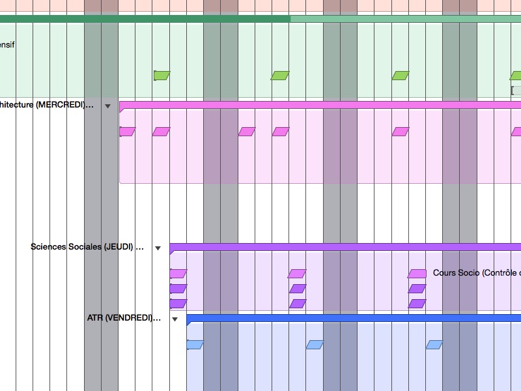Click the pink Architecture group summary bar

pos(319,105)
